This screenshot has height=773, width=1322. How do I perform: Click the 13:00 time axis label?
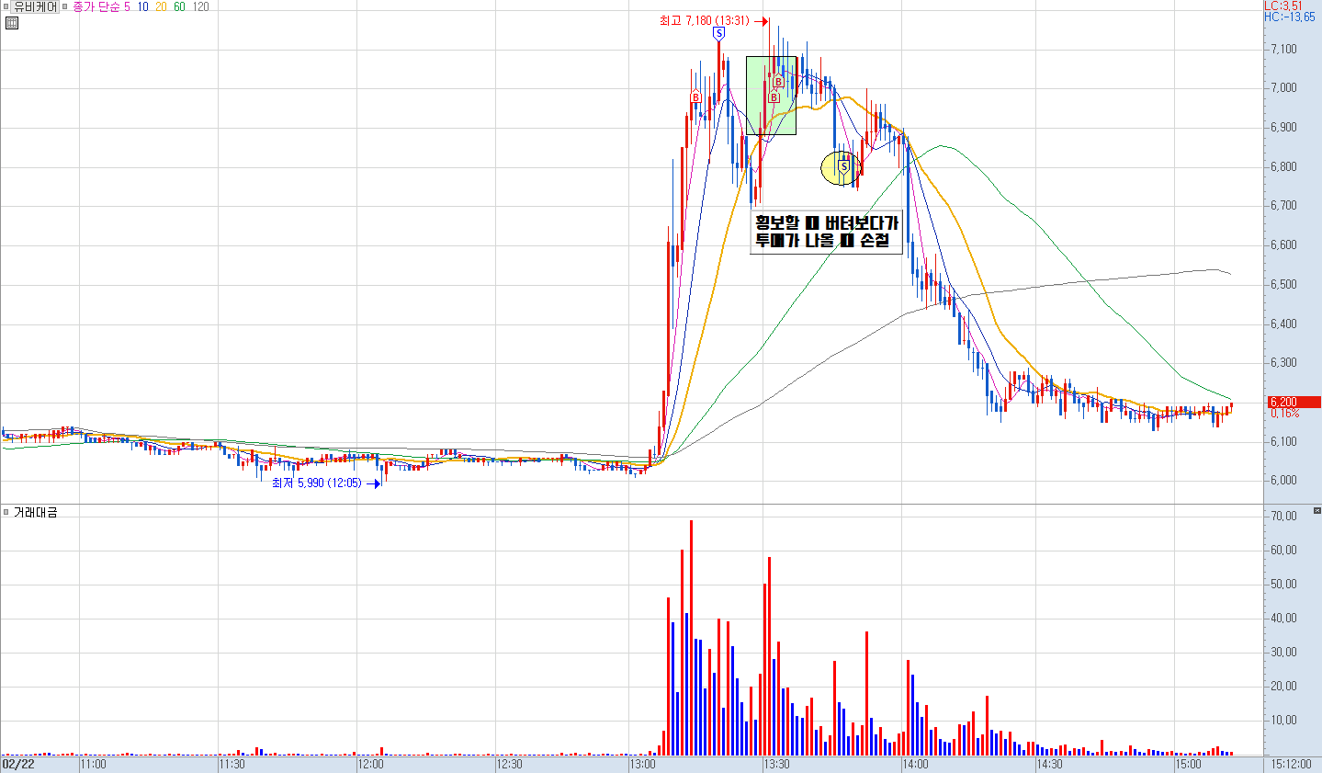coord(642,764)
